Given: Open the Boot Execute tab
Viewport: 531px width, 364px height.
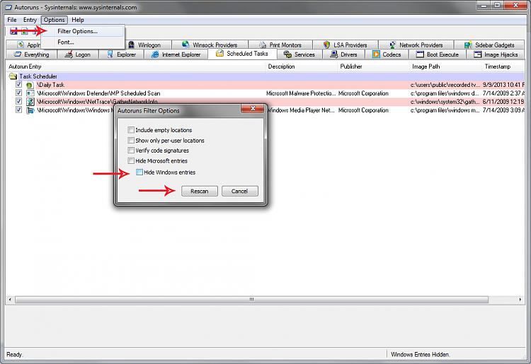Looking at the screenshot, I should point(438,54).
